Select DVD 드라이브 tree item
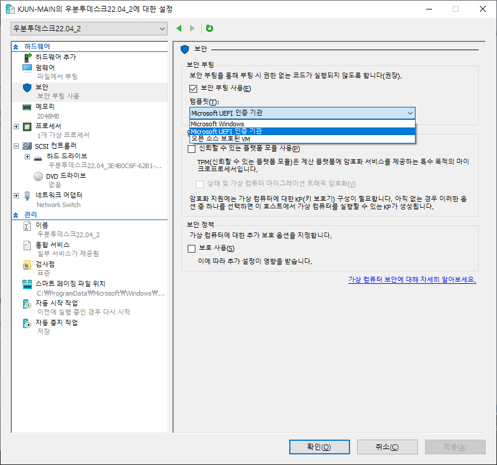The height and width of the screenshot is (465, 497). 90,180
